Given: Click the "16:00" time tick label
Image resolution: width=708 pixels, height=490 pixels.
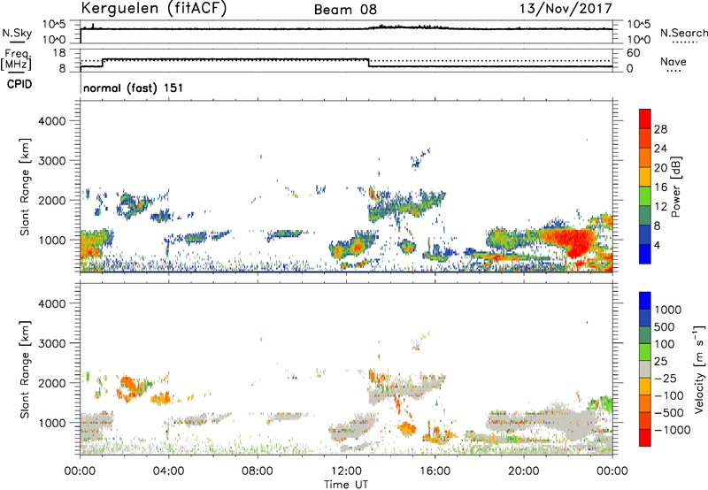Looking at the screenshot, I should point(435,471).
